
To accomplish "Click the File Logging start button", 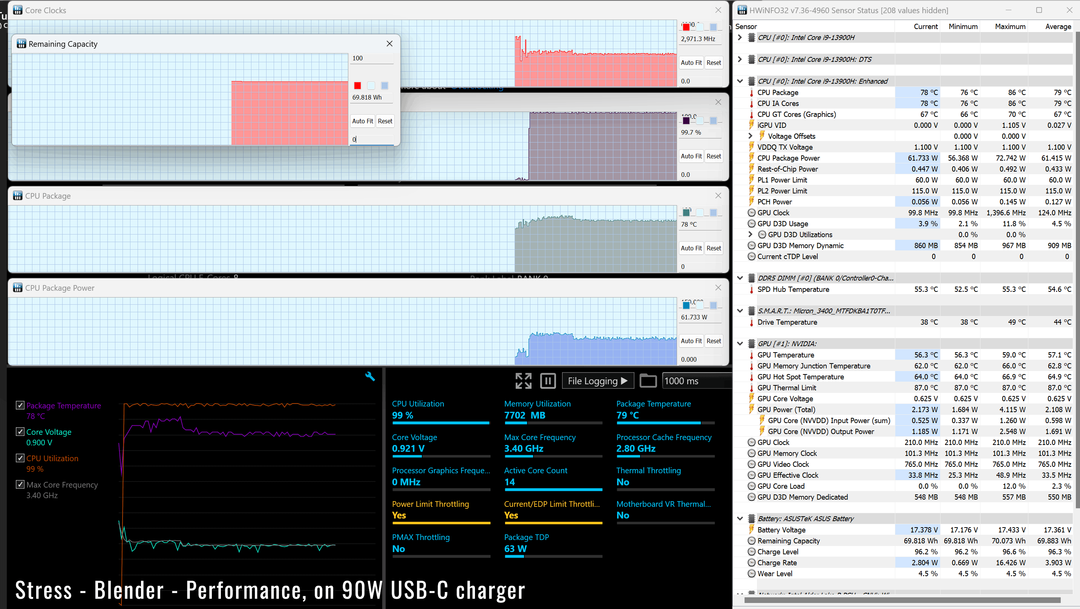I will pyautogui.click(x=597, y=381).
